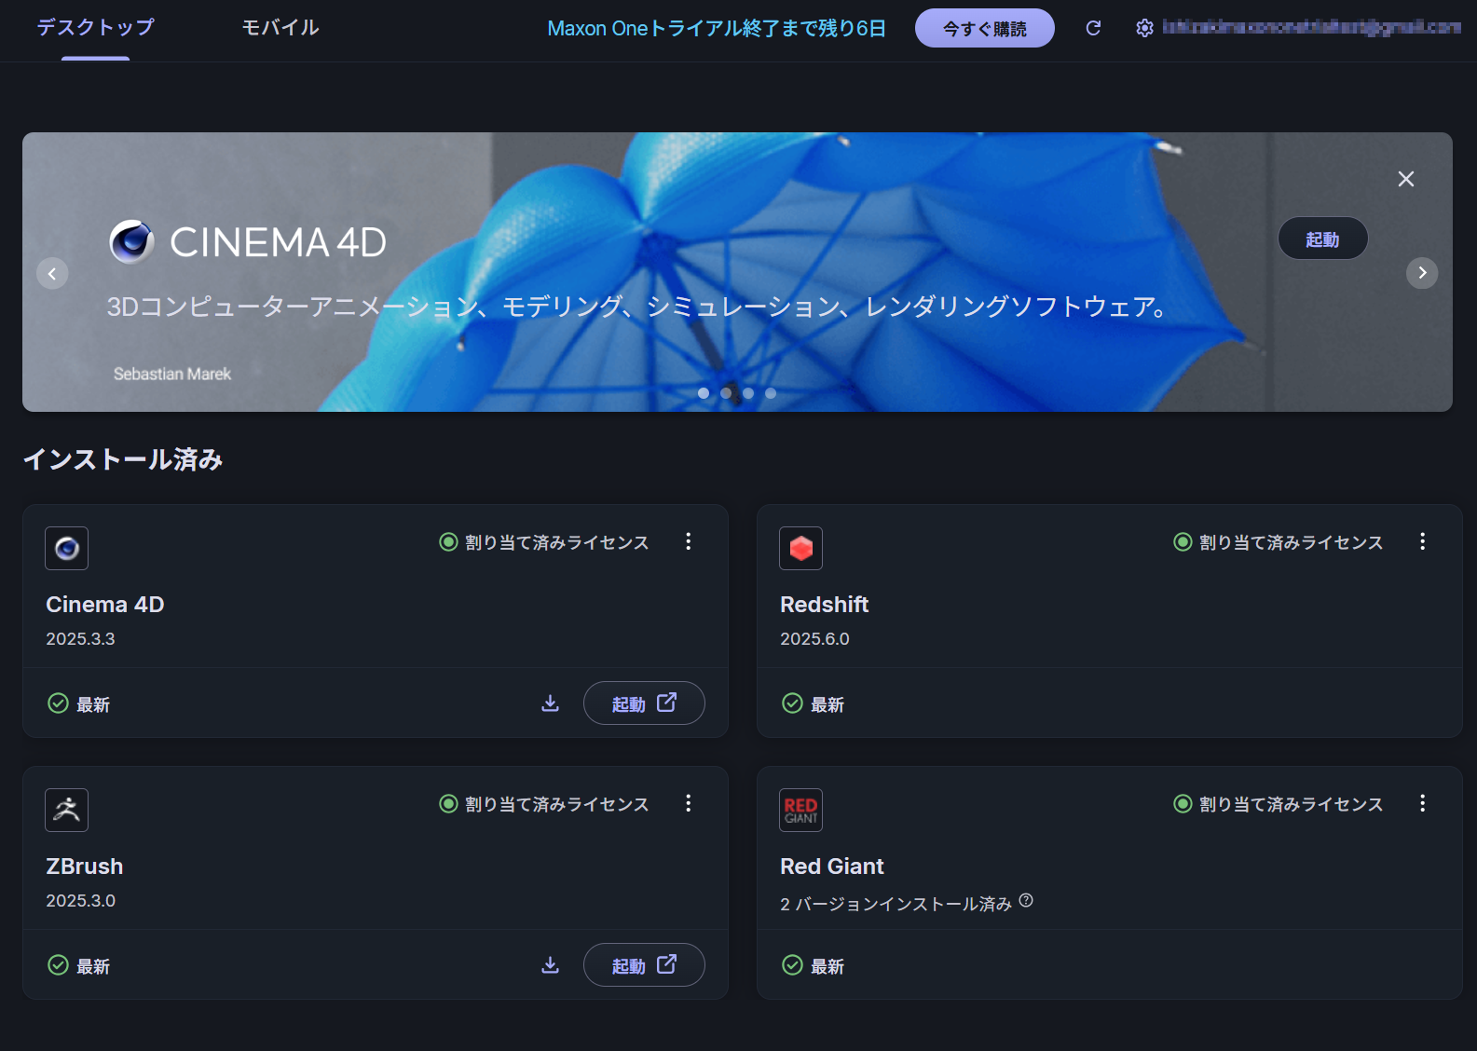The image size is (1477, 1051).
Task: Click Cinema 4D 割り当て済みライセンス label
Action: (x=557, y=542)
